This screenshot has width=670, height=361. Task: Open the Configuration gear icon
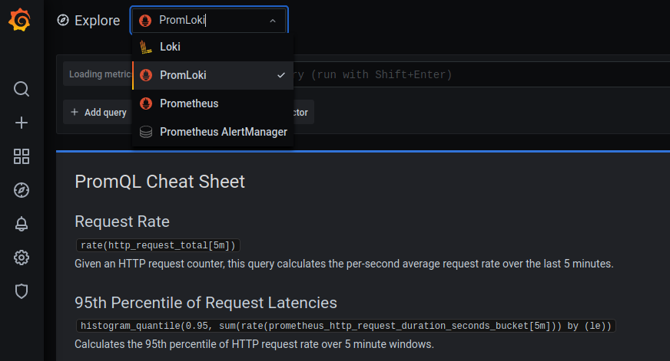pos(22,258)
